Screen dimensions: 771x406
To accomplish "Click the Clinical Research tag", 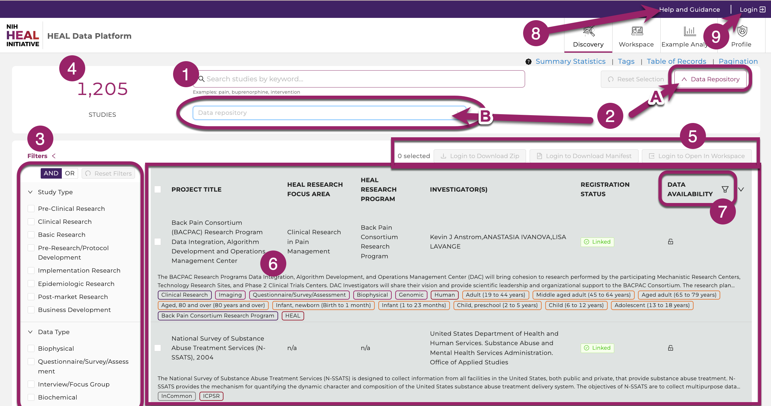I will [x=184, y=295].
